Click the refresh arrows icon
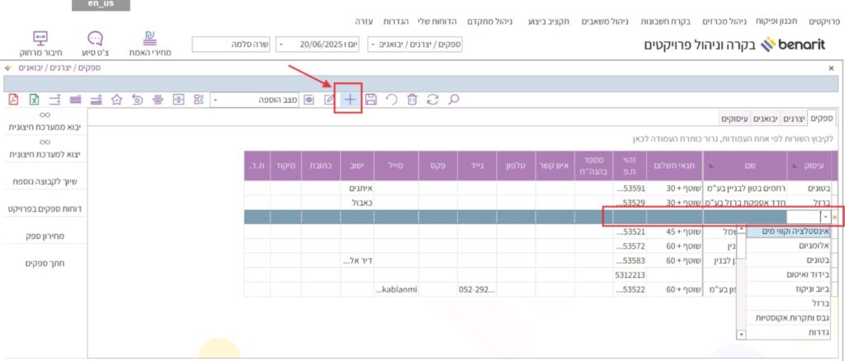This screenshot has width=845, height=361. pos(432,100)
